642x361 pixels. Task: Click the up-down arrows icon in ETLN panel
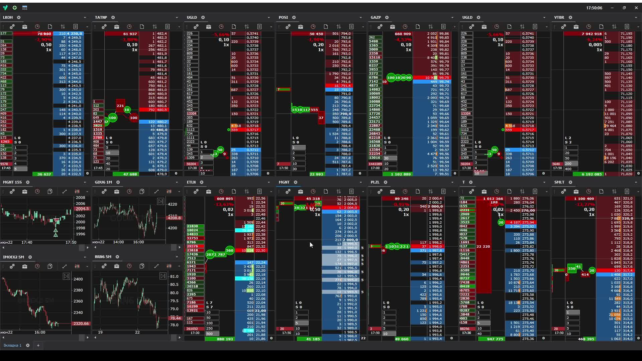(x=247, y=192)
